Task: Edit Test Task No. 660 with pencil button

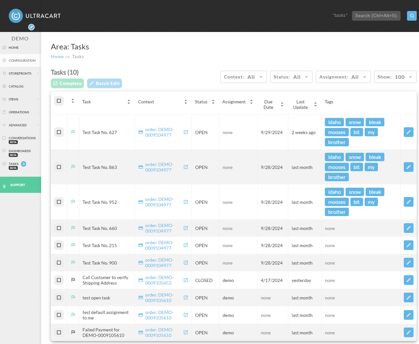Action: coord(409,228)
